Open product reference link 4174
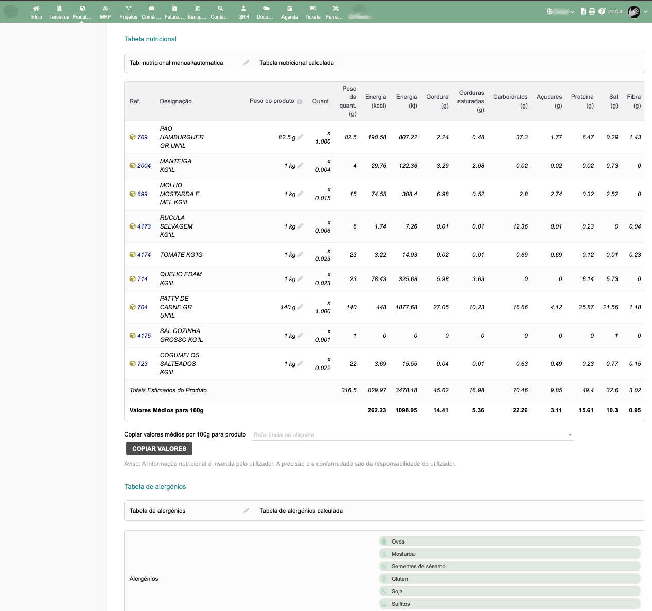The width and height of the screenshot is (652, 611). click(144, 255)
